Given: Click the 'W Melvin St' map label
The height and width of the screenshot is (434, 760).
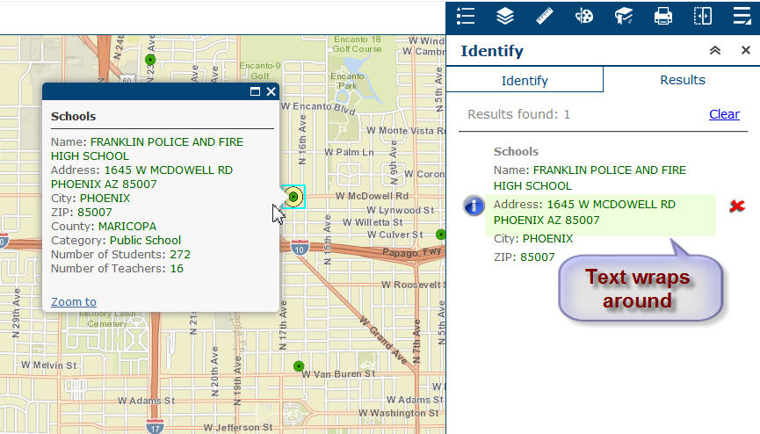Looking at the screenshot, I should pos(48,365).
